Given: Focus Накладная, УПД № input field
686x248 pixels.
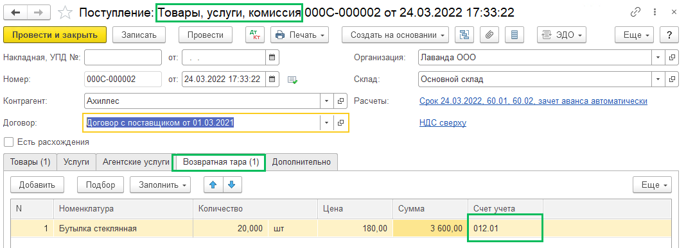Looking at the screenshot, I should click(123, 57).
